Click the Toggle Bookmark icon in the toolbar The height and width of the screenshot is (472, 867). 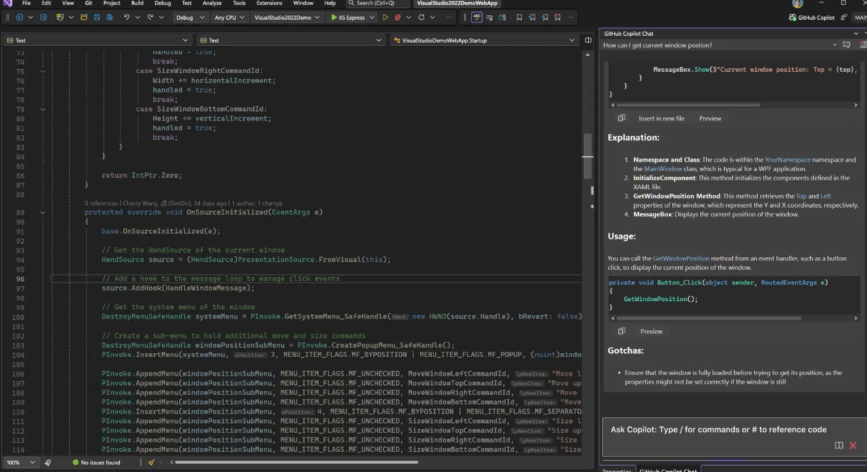519,17
